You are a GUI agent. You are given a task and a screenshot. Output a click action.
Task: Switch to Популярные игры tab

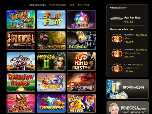pyautogui.click(x=37, y=5)
